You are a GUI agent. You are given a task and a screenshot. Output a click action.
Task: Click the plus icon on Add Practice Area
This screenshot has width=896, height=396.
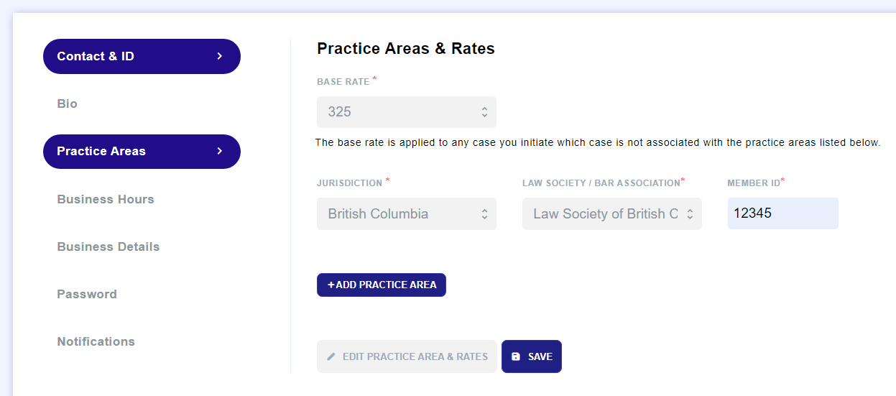(331, 285)
